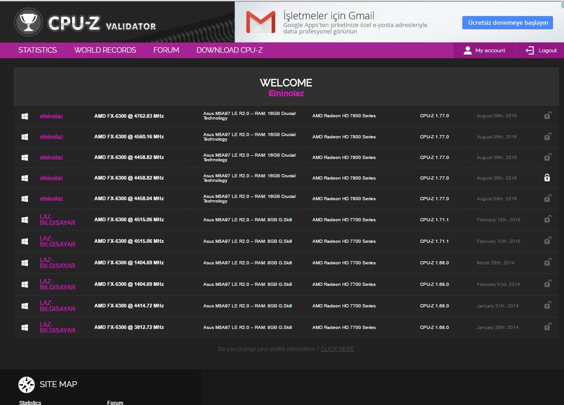Open DOWNLOAD CPU-Z page
Image resolution: width=564 pixels, height=405 pixels.
coord(230,50)
